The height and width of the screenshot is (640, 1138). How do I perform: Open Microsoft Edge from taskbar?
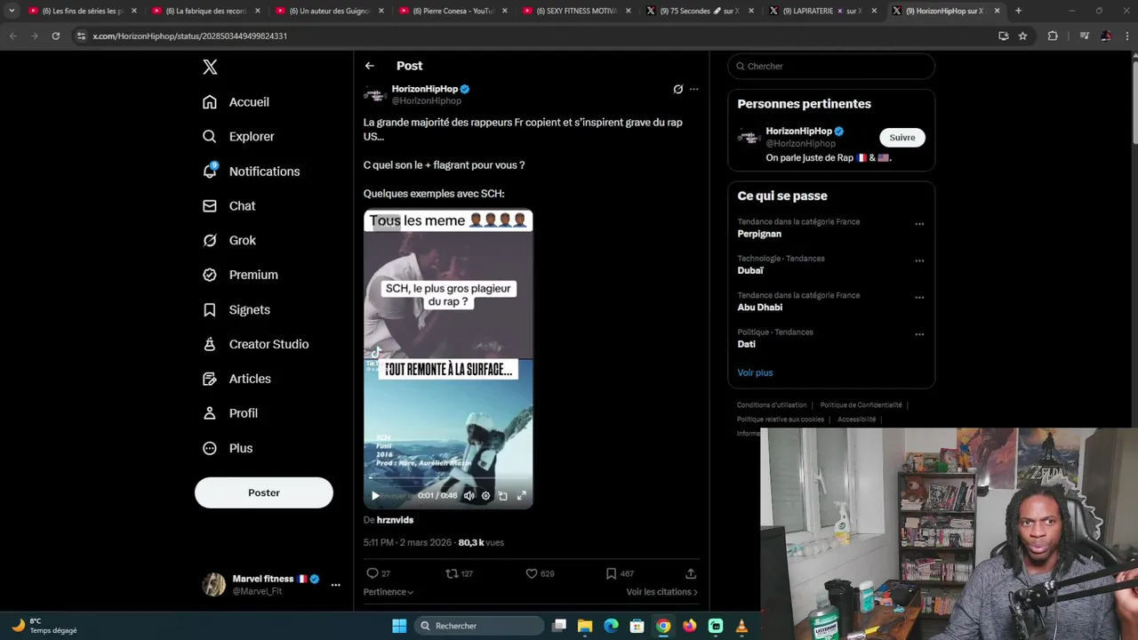click(611, 626)
